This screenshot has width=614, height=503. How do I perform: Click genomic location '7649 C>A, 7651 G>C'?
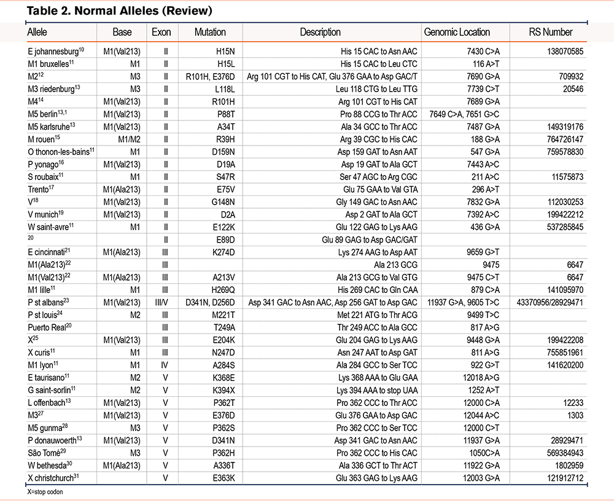[x=464, y=114]
